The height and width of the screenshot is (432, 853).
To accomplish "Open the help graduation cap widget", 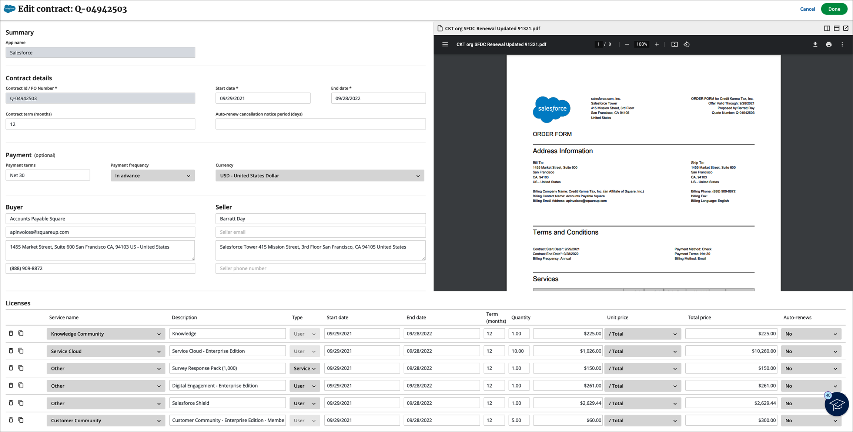I will coord(836,404).
